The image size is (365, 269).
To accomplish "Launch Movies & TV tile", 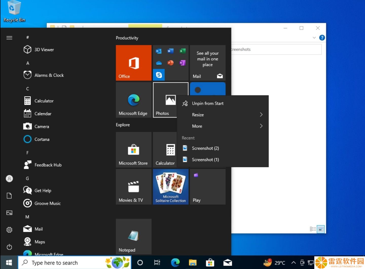I will pos(134,187).
